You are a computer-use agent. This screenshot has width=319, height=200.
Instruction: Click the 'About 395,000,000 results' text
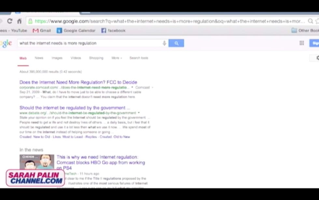(x=51, y=72)
